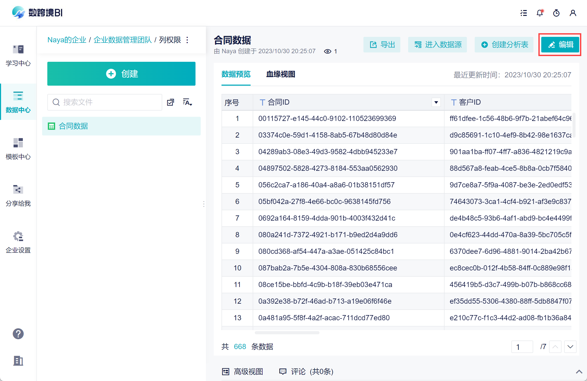Open the task list icon in header

point(524,13)
